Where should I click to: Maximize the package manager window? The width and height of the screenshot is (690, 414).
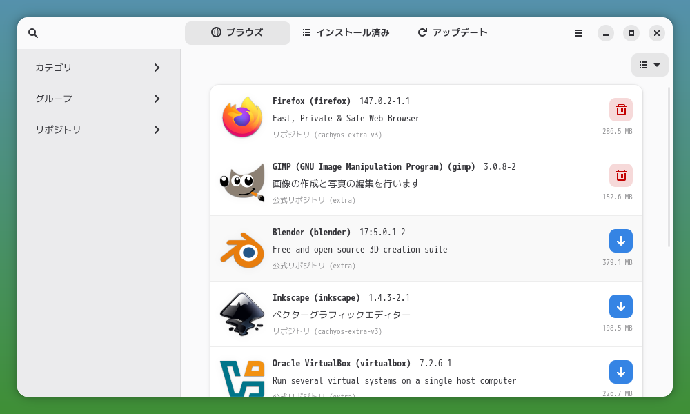(631, 33)
